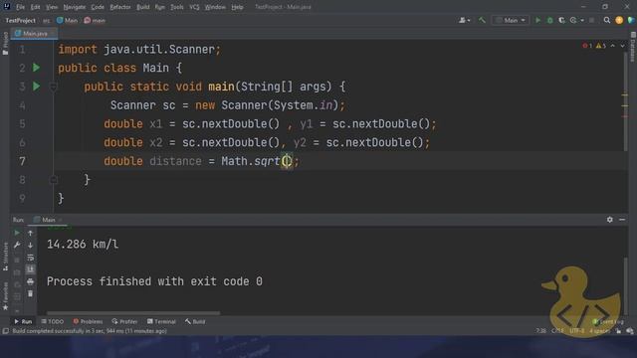Image resolution: width=637 pixels, height=358 pixels.
Task: Click Run with Coverage icon
Action: [x=561, y=20]
